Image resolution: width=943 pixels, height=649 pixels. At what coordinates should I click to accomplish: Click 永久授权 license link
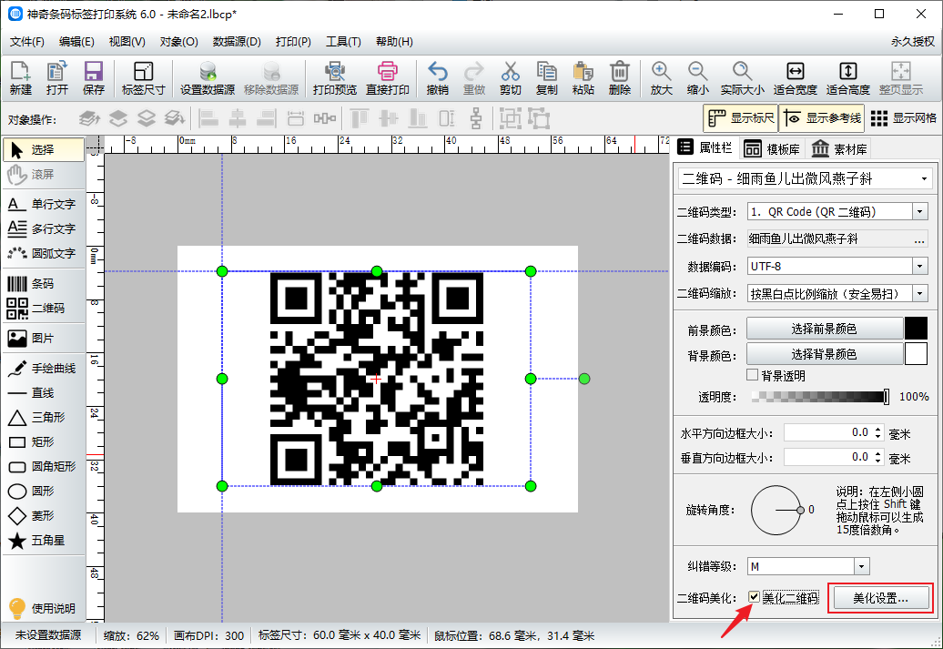point(913,42)
